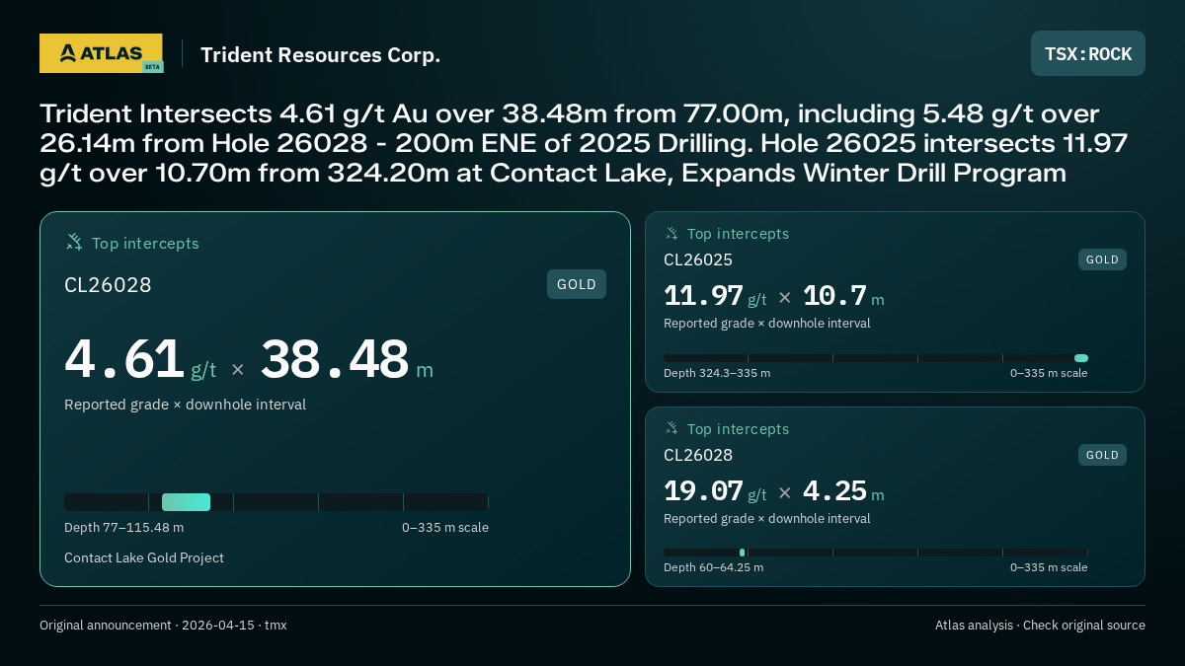
Task: Click the CL26025 hole ID
Action: click(698, 259)
